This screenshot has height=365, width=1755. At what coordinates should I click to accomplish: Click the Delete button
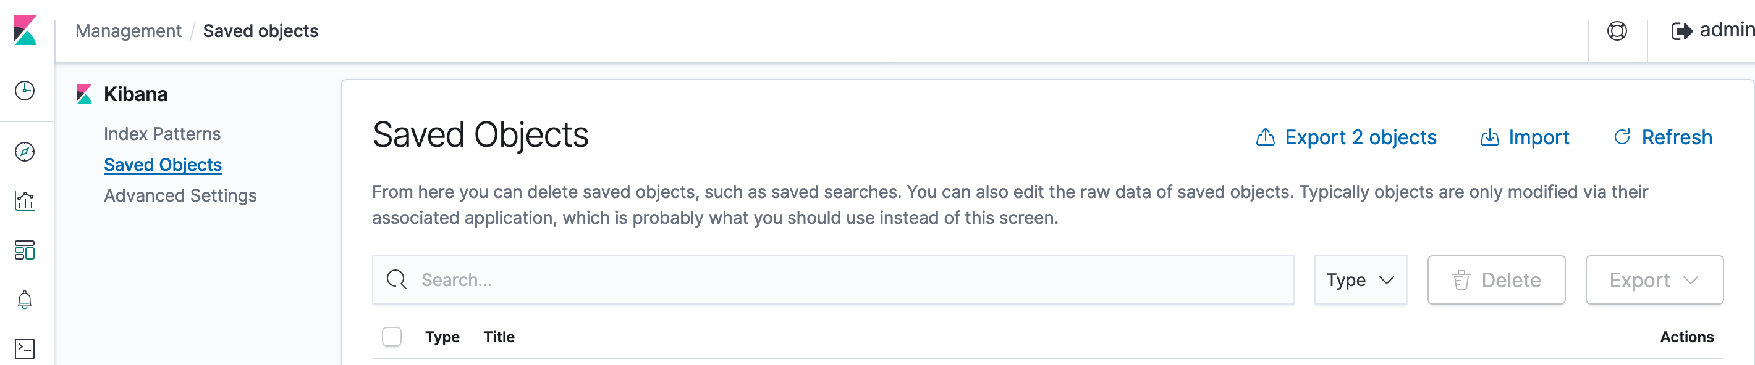pos(1496,280)
